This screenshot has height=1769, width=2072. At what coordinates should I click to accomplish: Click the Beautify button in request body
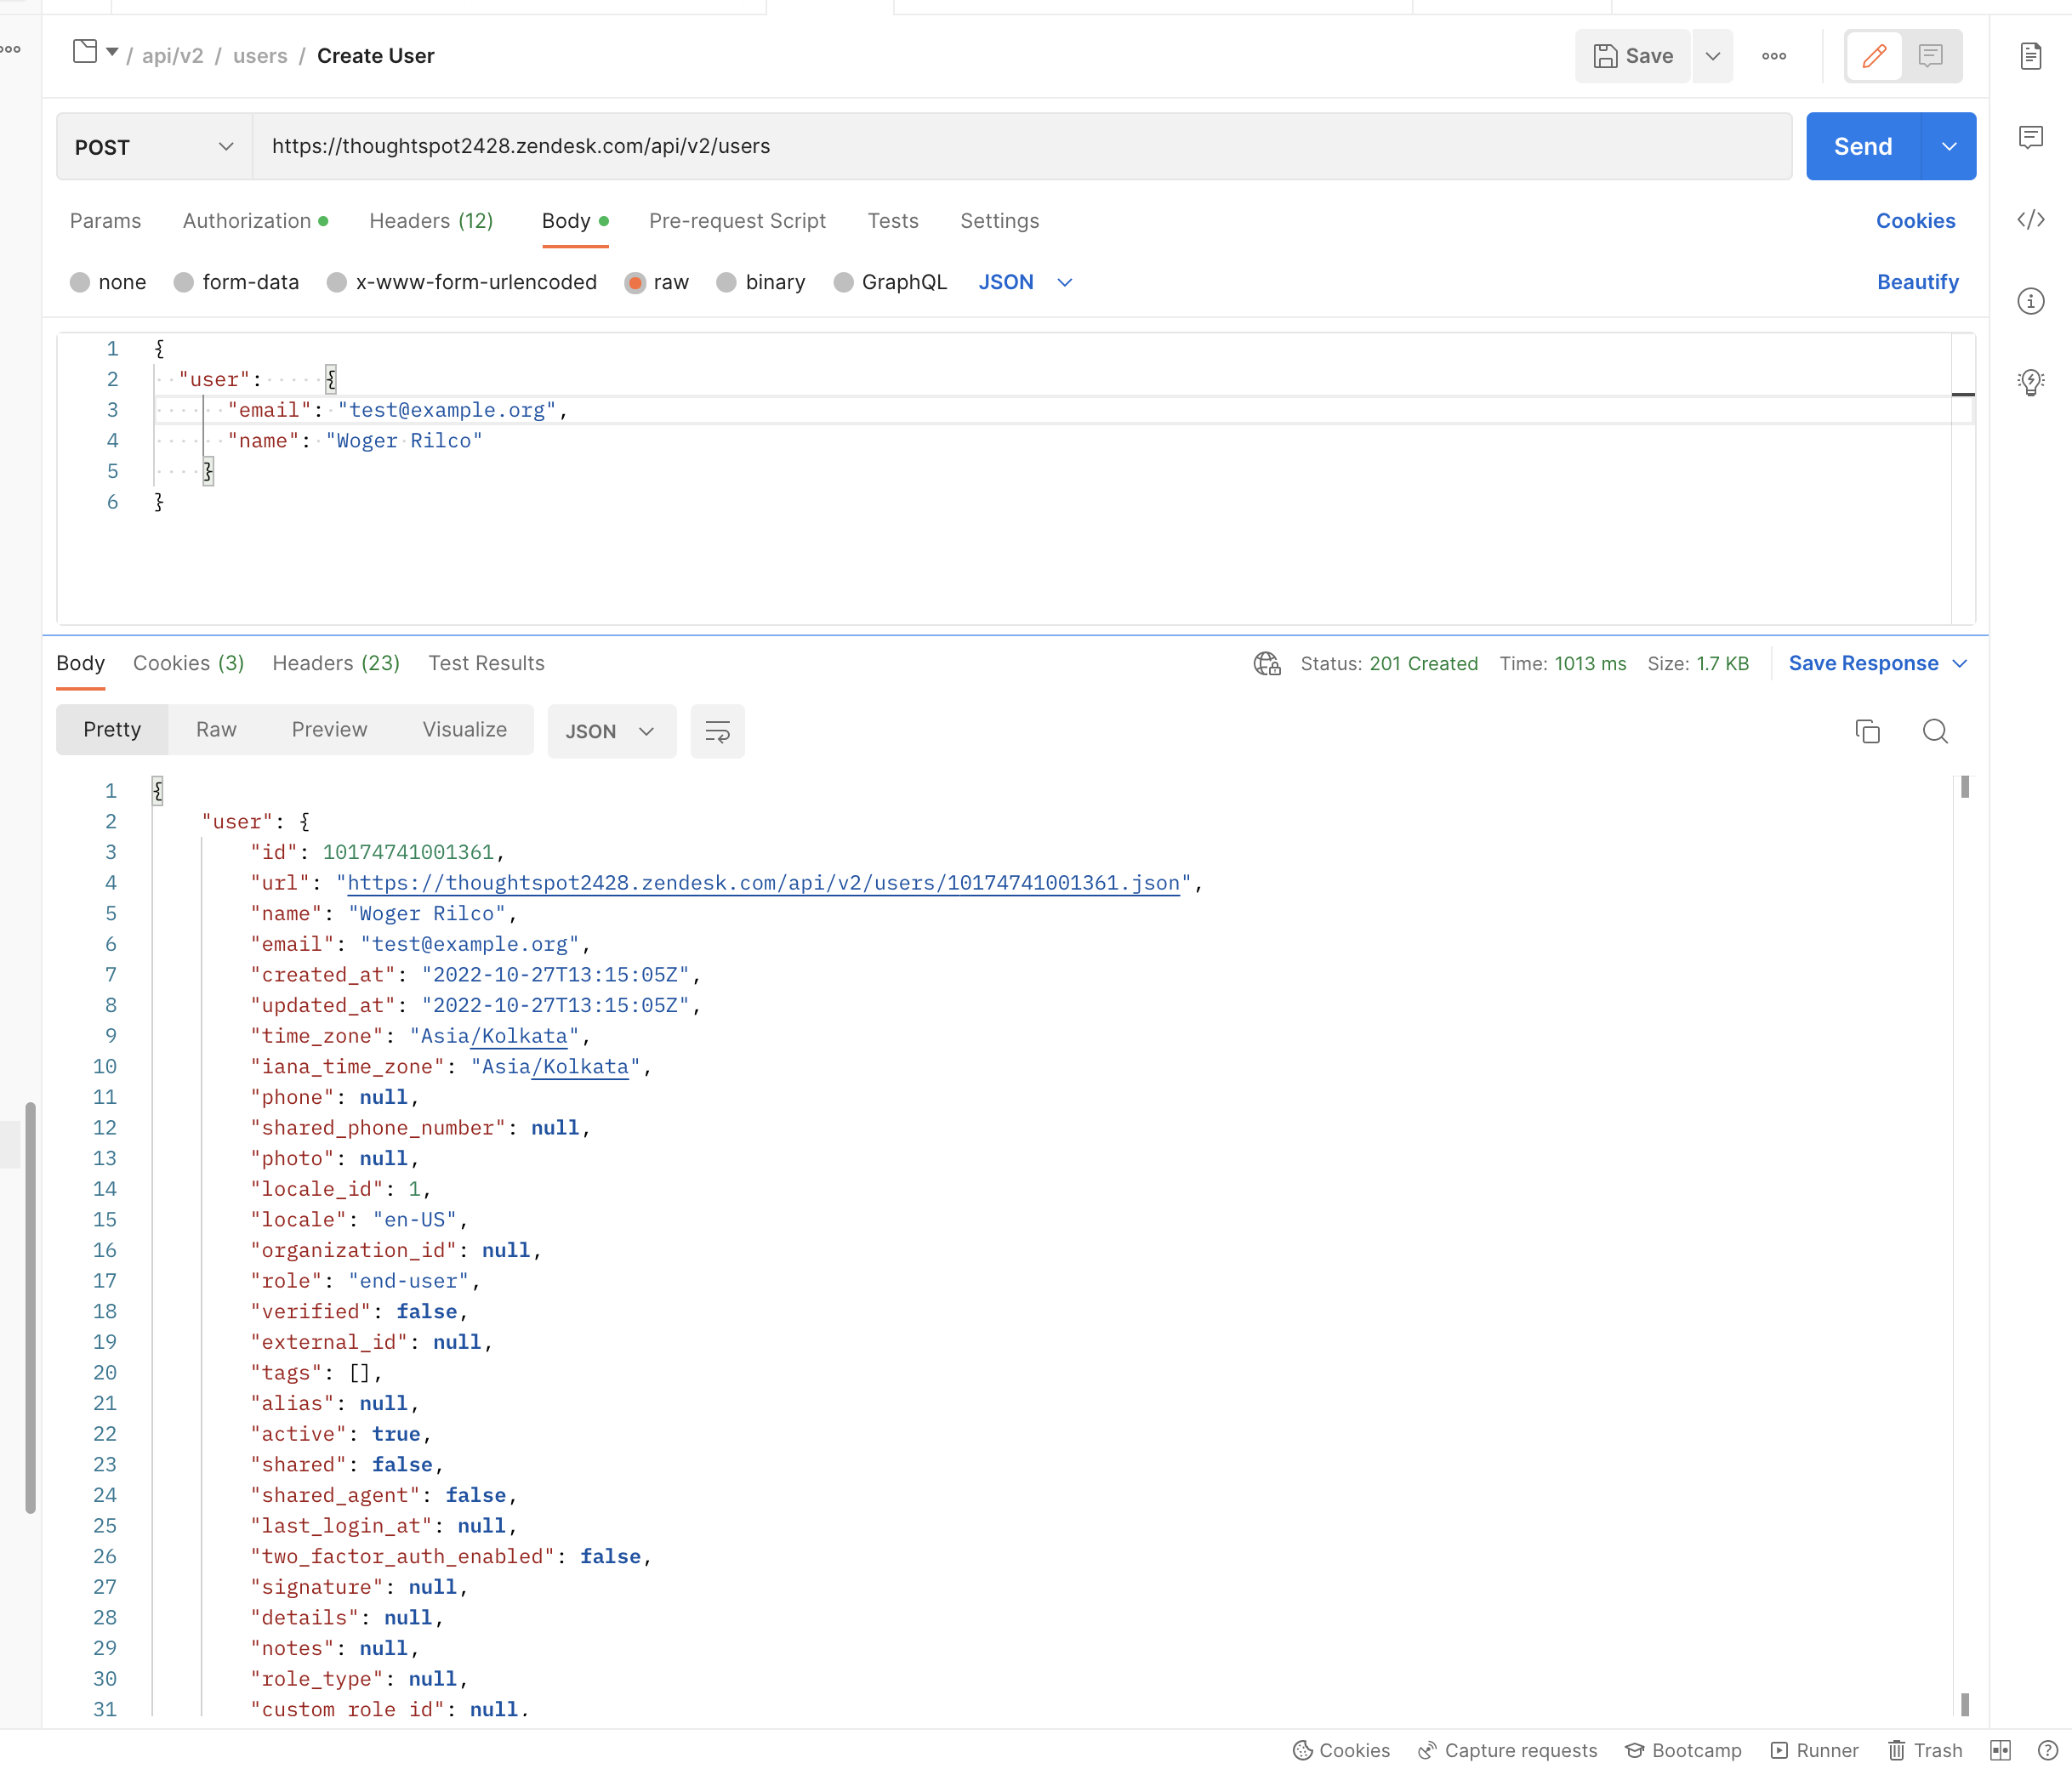click(1917, 281)
